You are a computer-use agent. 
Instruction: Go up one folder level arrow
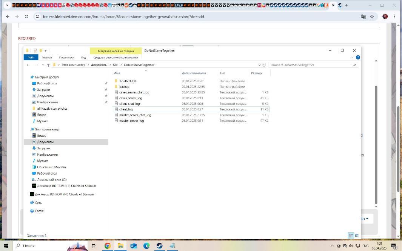pyautogui.click(x=48, y=65)
